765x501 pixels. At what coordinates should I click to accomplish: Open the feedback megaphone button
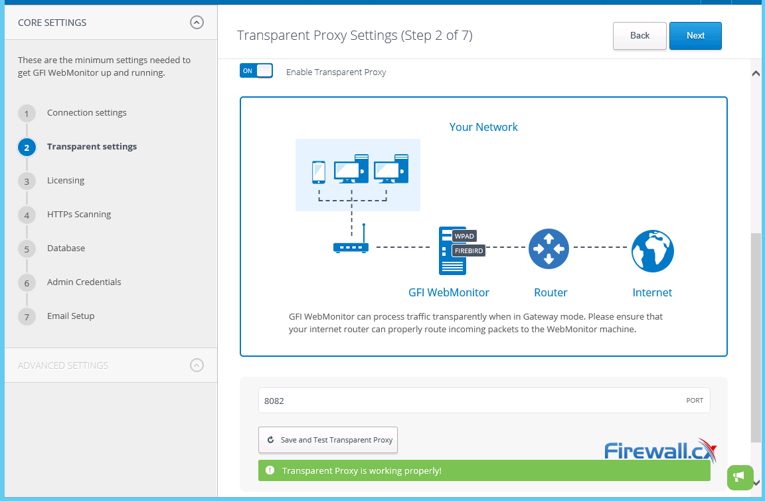point(740,477)
